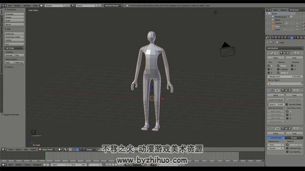Collapse the Subsurf modifier panel arrow
The width and height of the screenshot is (305, 171).
pyautogui.click(x=268, y=128)
